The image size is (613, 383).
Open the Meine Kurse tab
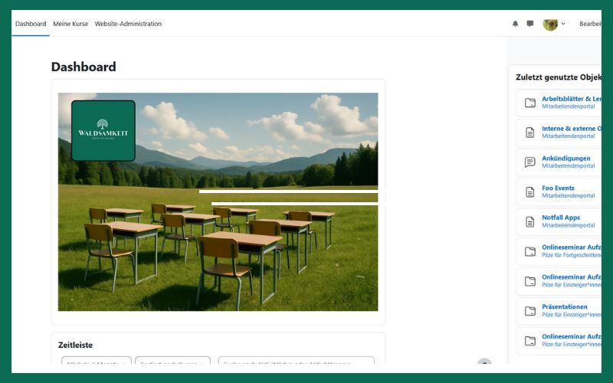tap(70, 24)
